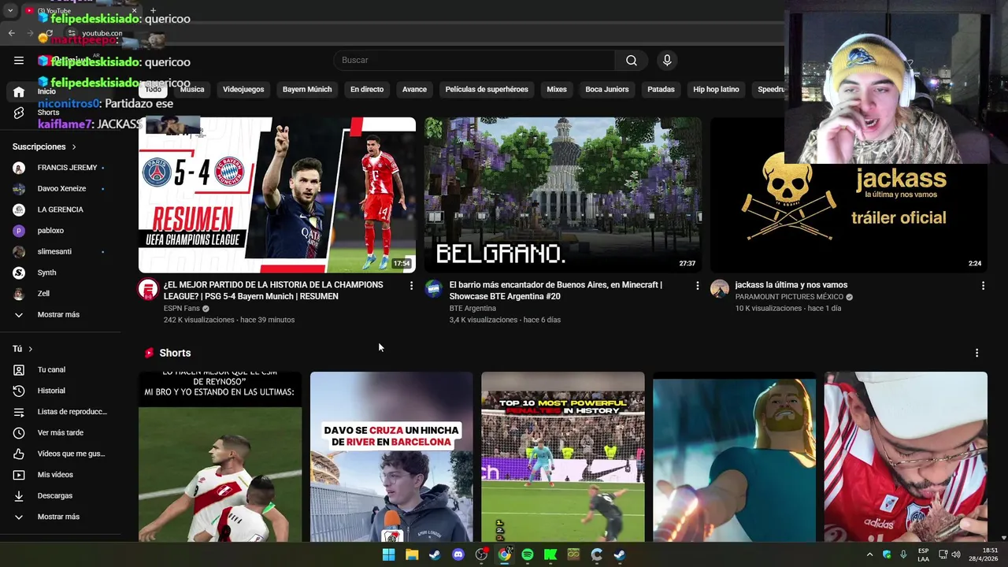This screenshot has height=567, width=1008.
Task: Open the YouTube hamburger guide menu
Action: coord(19,61)
